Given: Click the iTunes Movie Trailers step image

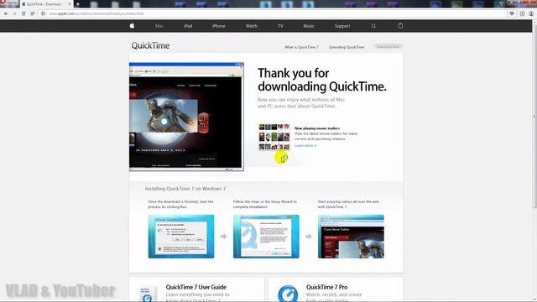Looking at the screenshot, I should [351, 237].
